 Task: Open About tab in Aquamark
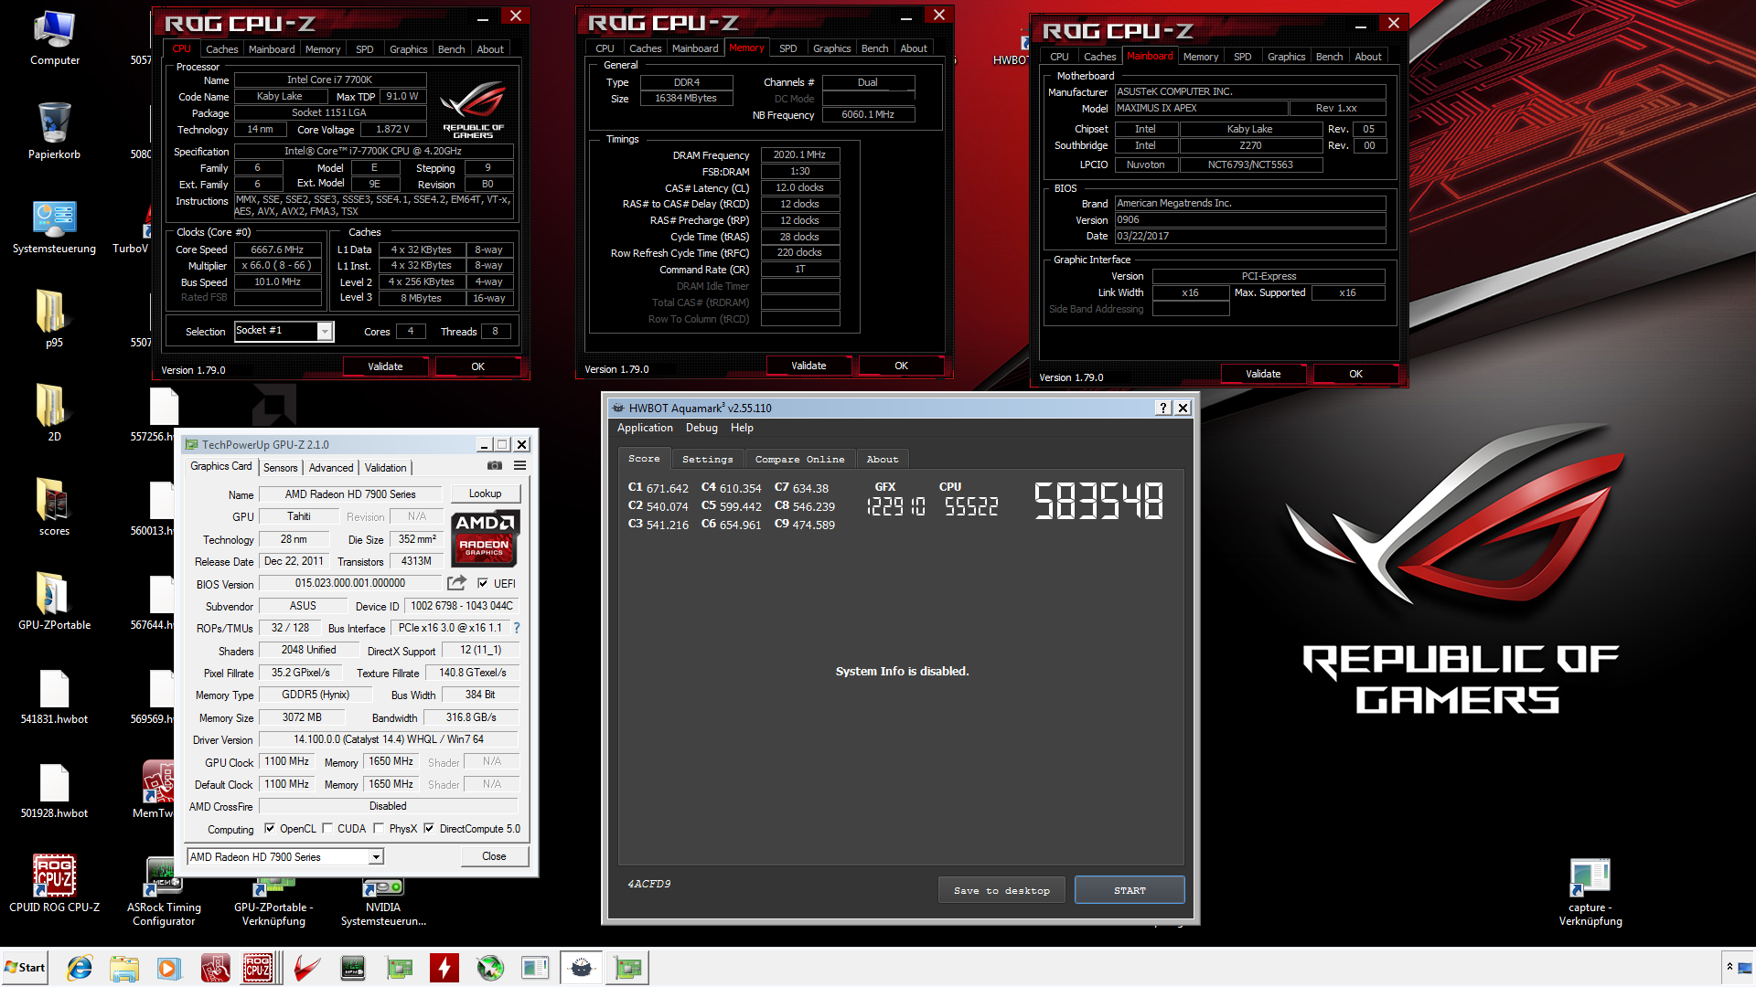click(x=883, y=460)
